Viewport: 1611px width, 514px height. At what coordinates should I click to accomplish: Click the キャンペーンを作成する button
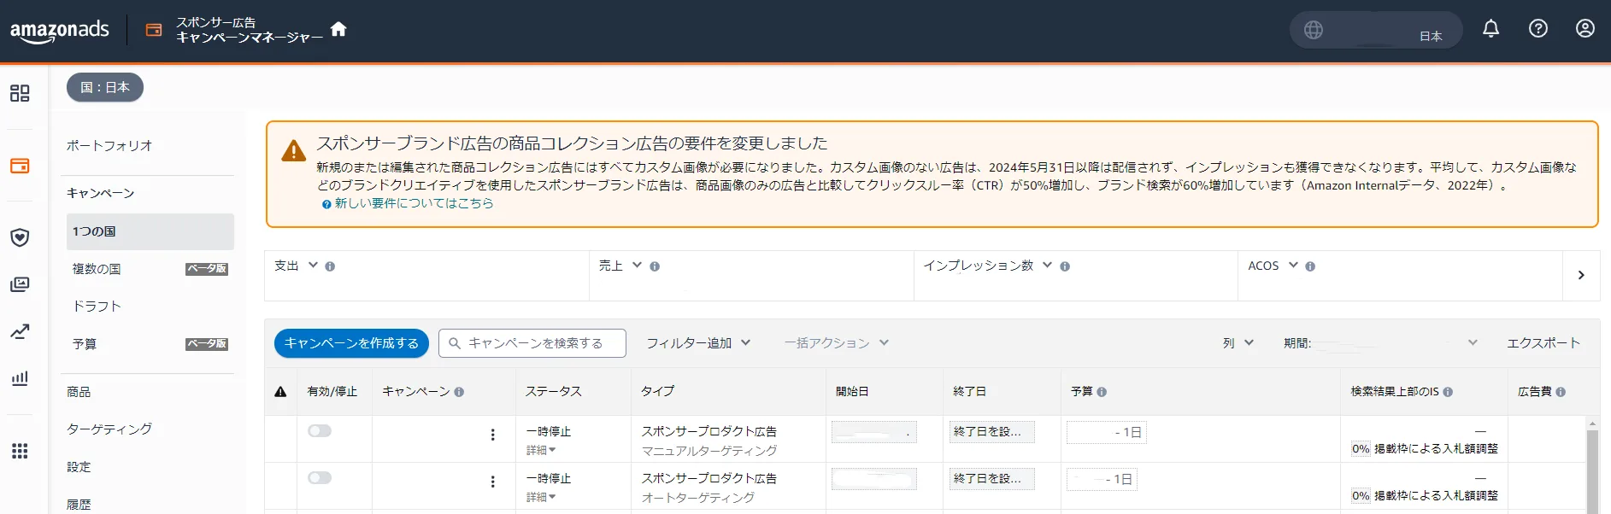coord(351,343)
